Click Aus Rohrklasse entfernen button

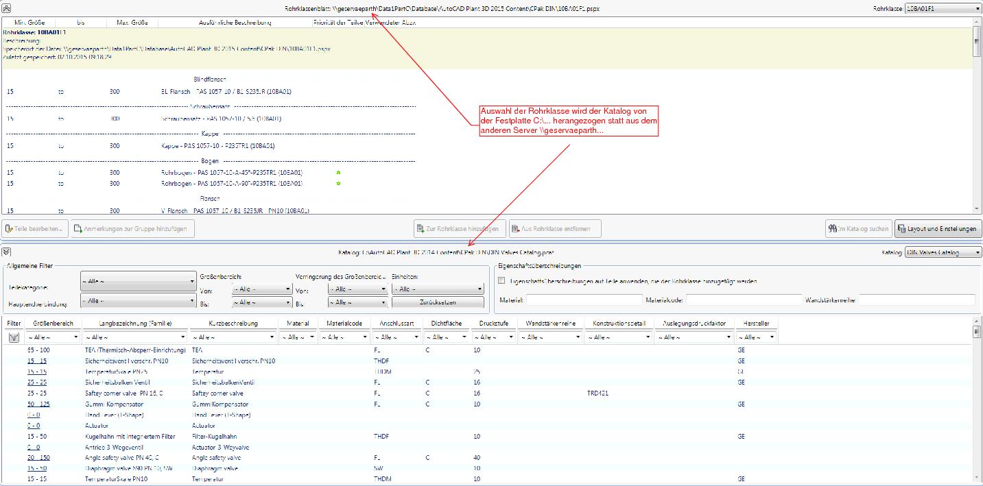tap(555, 228)
